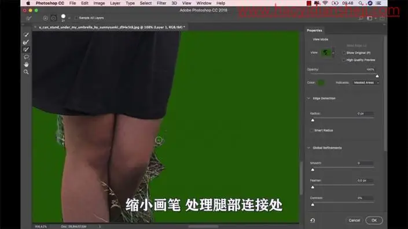This screenshot has height=229, width=408.
Task: Open the Edit menu
Action: pyautogui.click(x=84, y=3)
